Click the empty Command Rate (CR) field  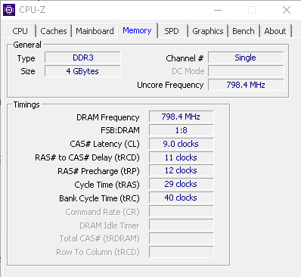click(181, 211)
